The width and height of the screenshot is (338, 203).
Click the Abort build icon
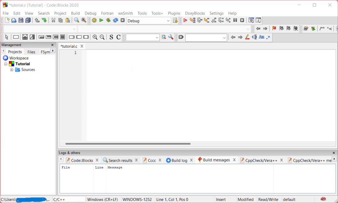123,20
